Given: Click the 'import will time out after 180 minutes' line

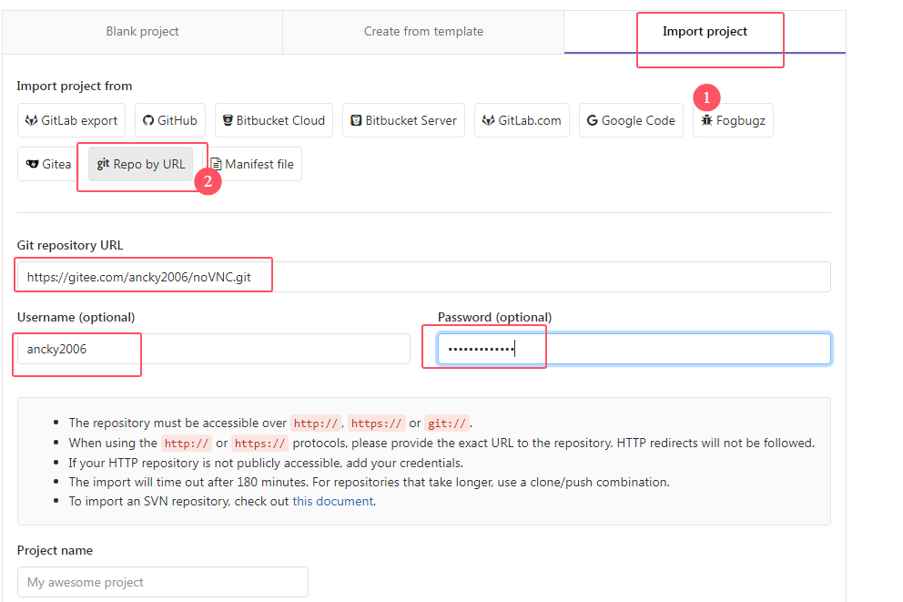Looking at the screenshot, I should (x=369, y=482).
